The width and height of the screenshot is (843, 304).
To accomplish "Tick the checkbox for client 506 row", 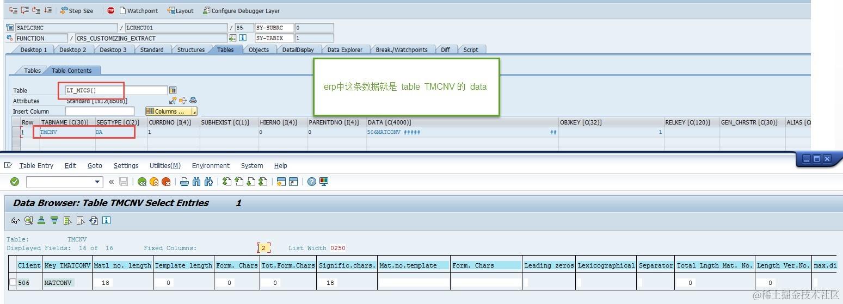I will [13, 282].
